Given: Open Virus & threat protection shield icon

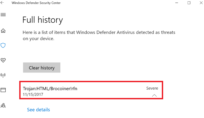Looking at the screenshot, I should 3,46.
